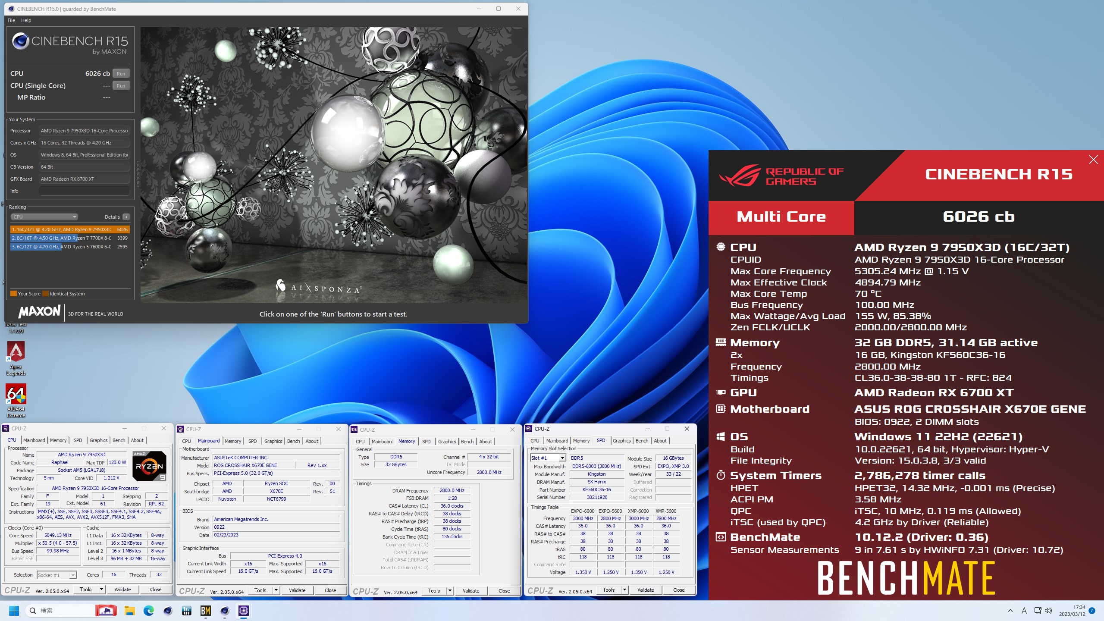The width and height of the screenshot is (1104, 621).
Task: Show hidden system tray icons
Action: point(1010,611)
